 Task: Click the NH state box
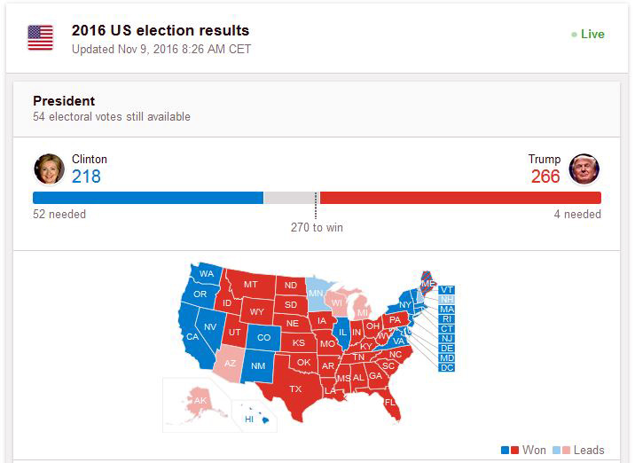click(x=447, y=300)
